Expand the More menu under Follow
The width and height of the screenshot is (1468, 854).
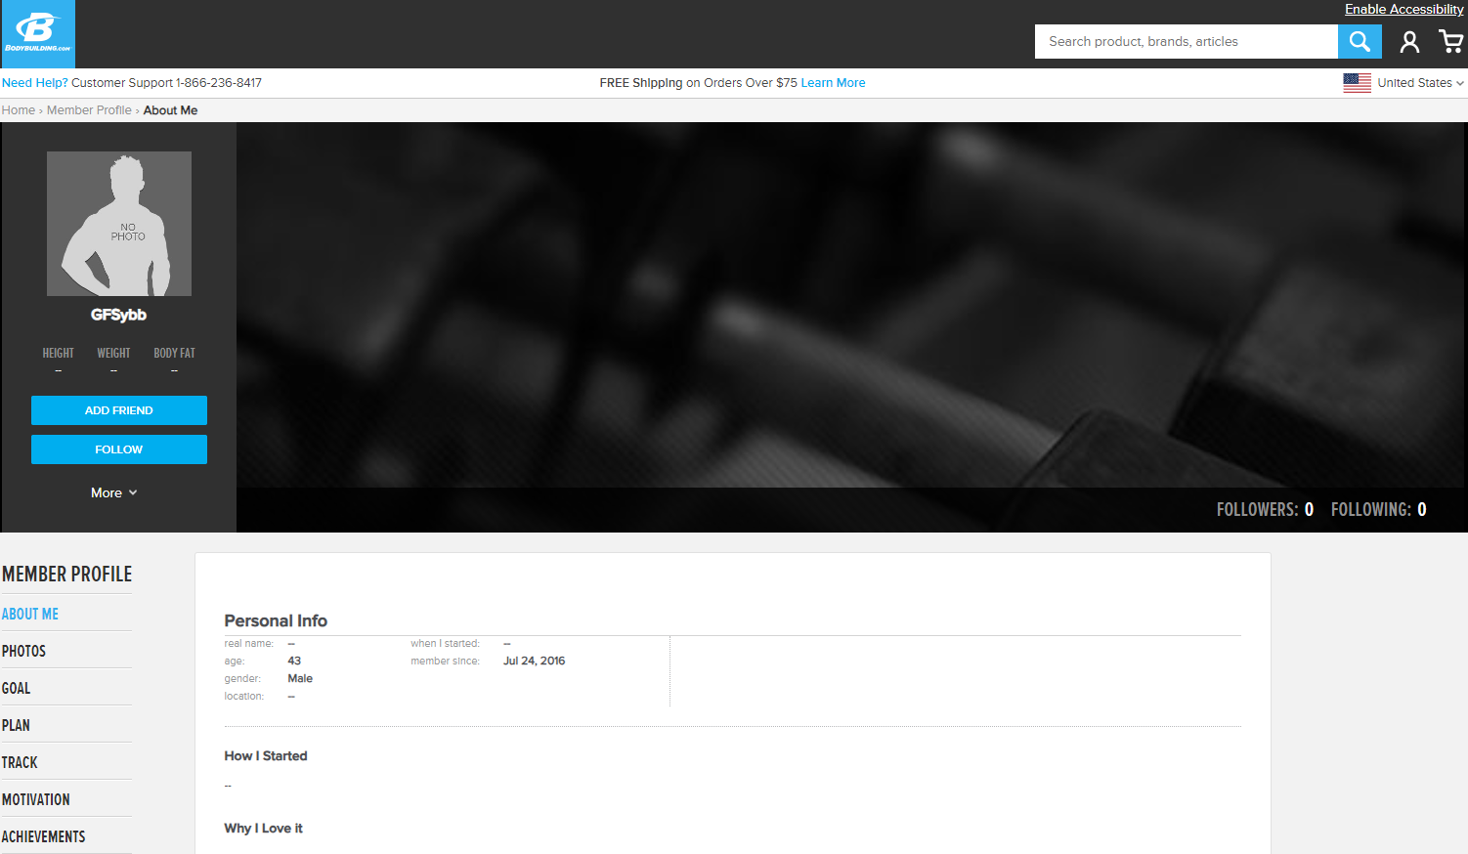[114, 492]
